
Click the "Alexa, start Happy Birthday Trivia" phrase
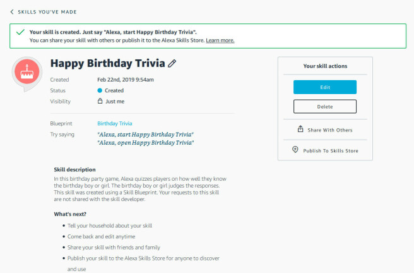pyautogui.click(x=146, y=135)
